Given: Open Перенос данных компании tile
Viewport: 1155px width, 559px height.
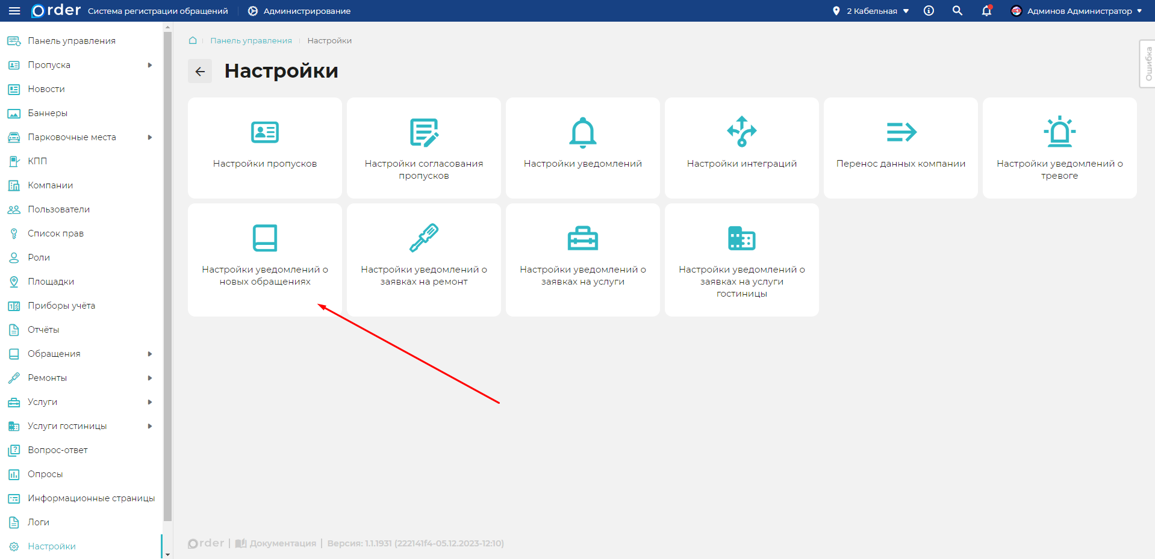Looking at the screenshot, I should 900,148.
